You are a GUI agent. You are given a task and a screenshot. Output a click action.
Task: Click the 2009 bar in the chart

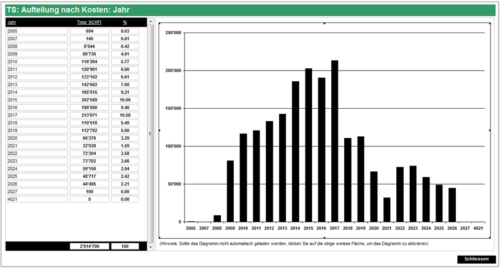click(x=230, y=191)
